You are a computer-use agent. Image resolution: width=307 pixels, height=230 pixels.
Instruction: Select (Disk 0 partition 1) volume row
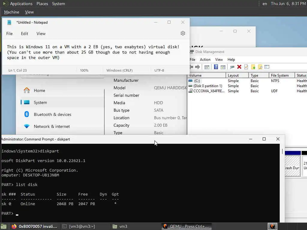[247, 86]
